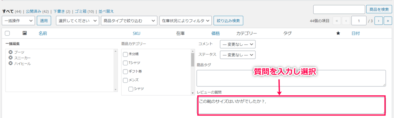Show すべて products view
Viewport: 394px width, 118px height.
tap(8, 11)
